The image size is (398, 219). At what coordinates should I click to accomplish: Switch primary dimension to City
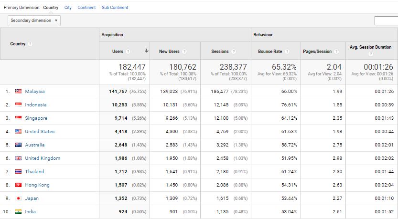click(x=68, y=8)
